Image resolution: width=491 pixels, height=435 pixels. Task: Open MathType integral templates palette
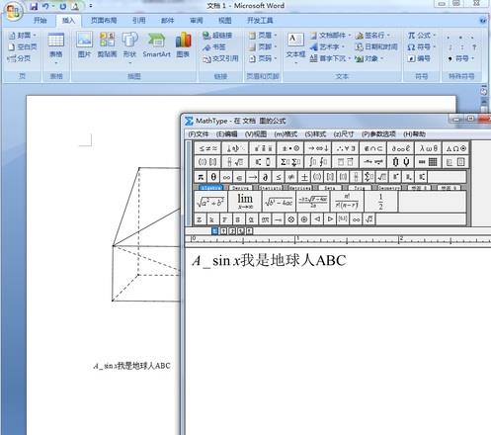(318, 162)
